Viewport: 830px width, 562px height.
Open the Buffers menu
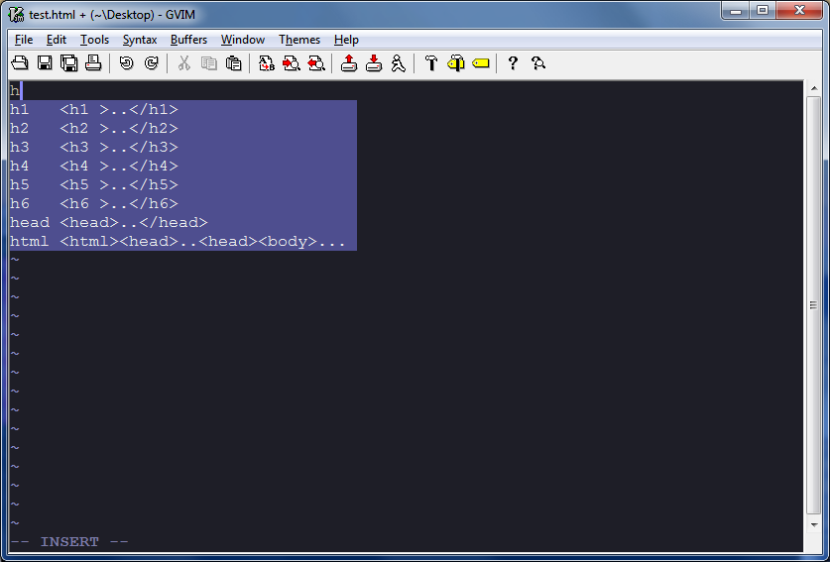point(188,40)
